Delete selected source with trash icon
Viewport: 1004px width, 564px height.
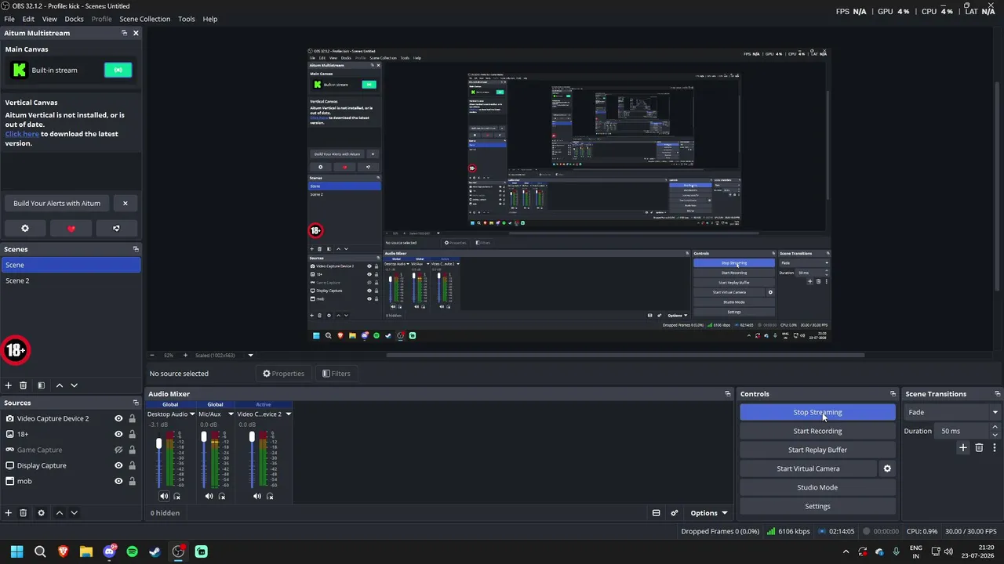[x=24, y=512]
